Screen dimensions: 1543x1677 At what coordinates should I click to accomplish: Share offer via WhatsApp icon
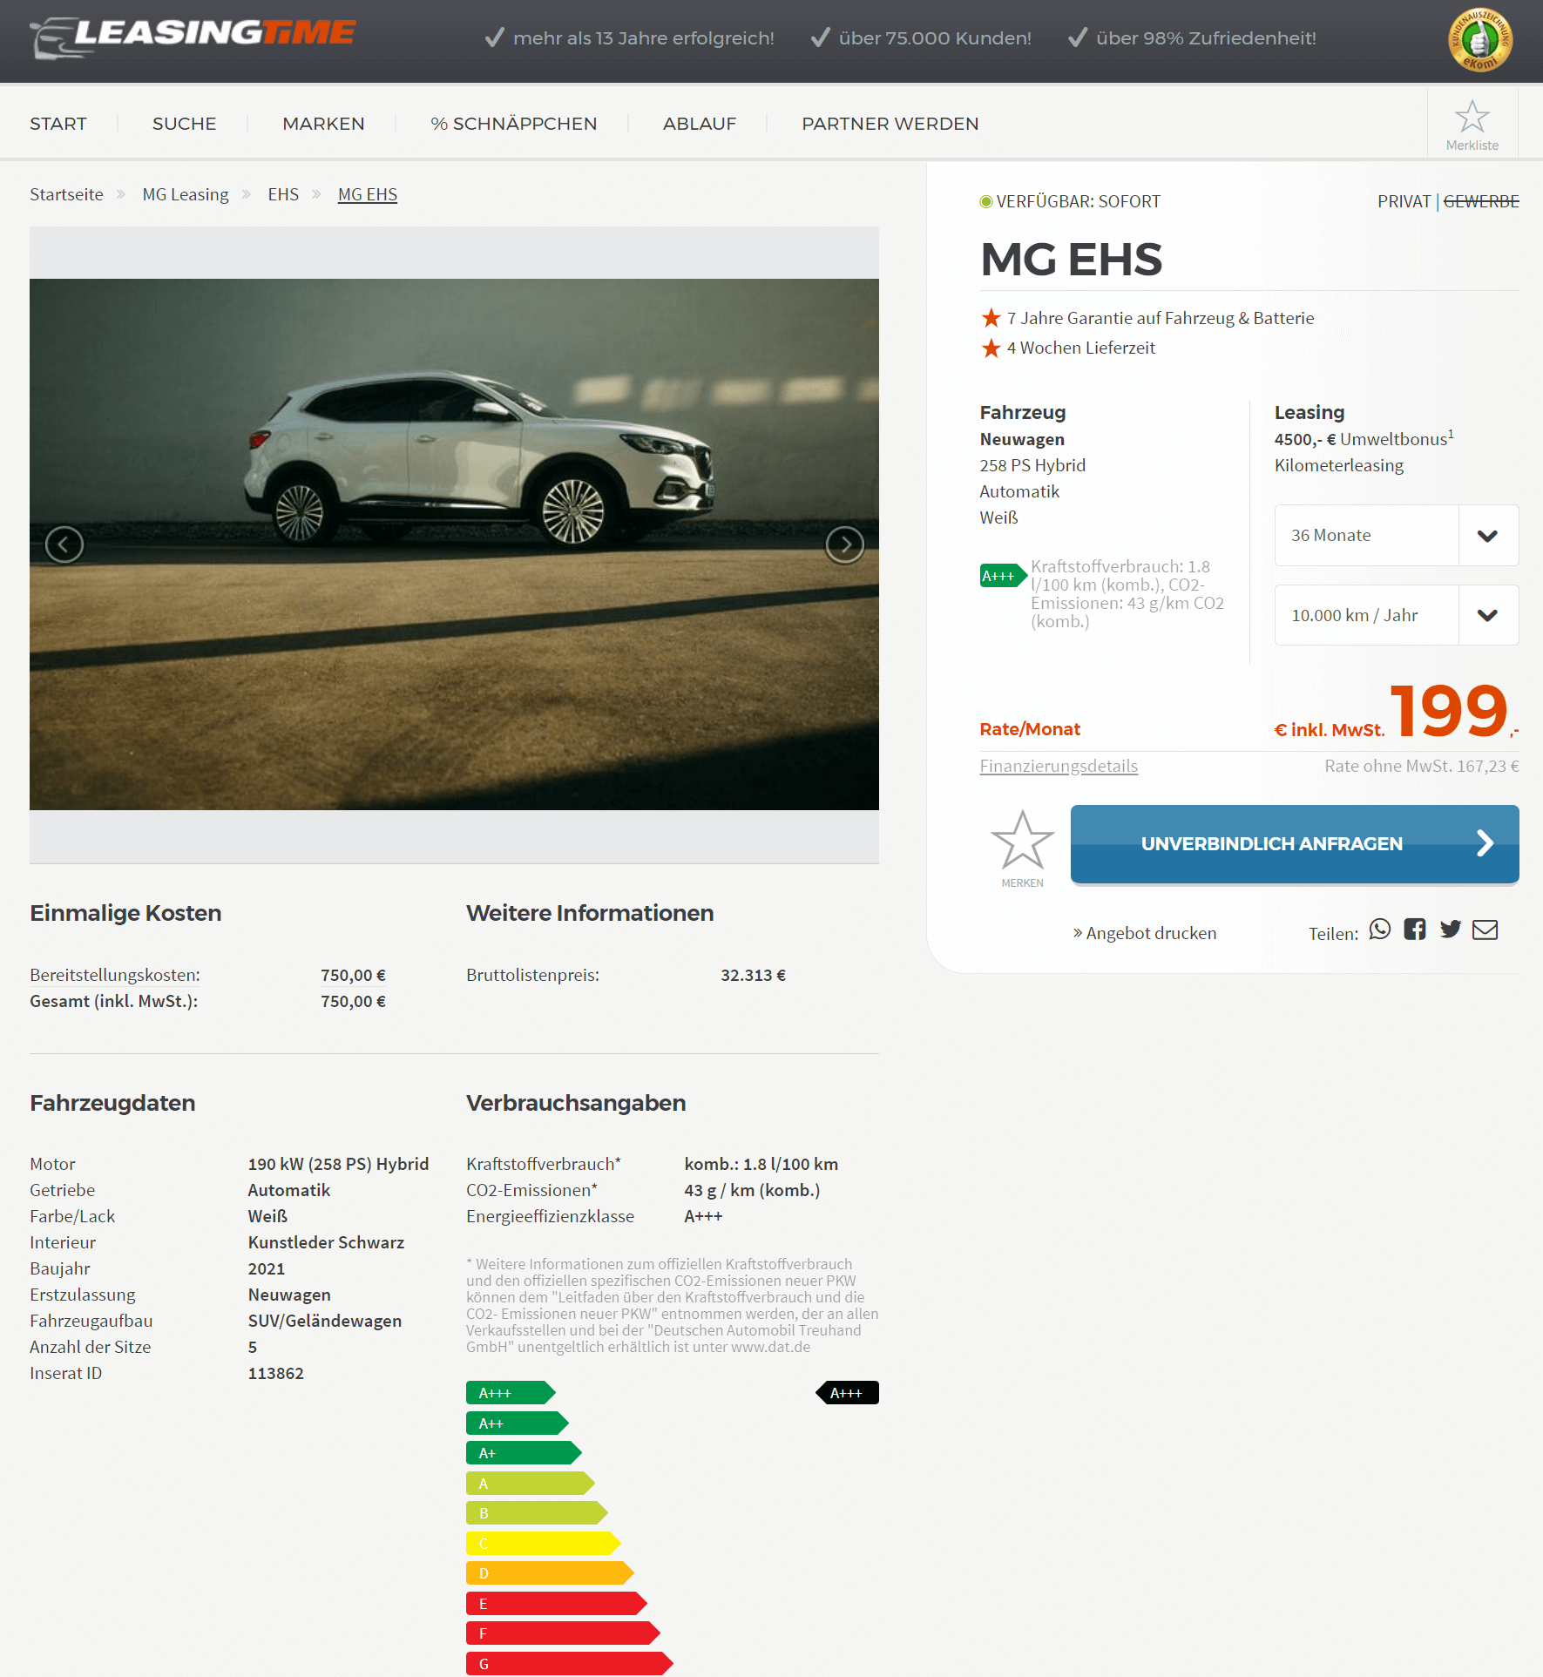pyautogui.click(x=1380, y=930)
